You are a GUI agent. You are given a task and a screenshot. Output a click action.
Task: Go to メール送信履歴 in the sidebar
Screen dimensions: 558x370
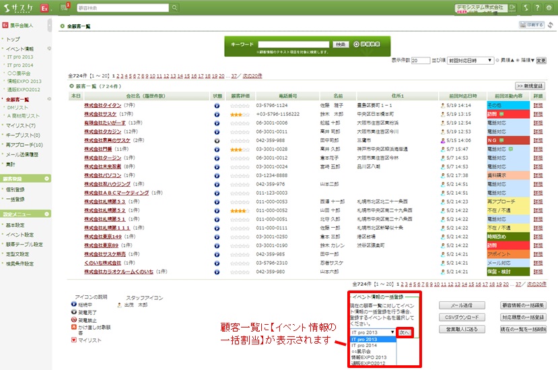(x=24, y=154)
